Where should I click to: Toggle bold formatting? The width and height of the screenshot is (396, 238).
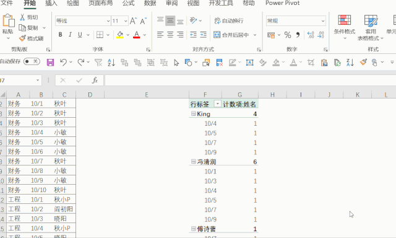61,35
